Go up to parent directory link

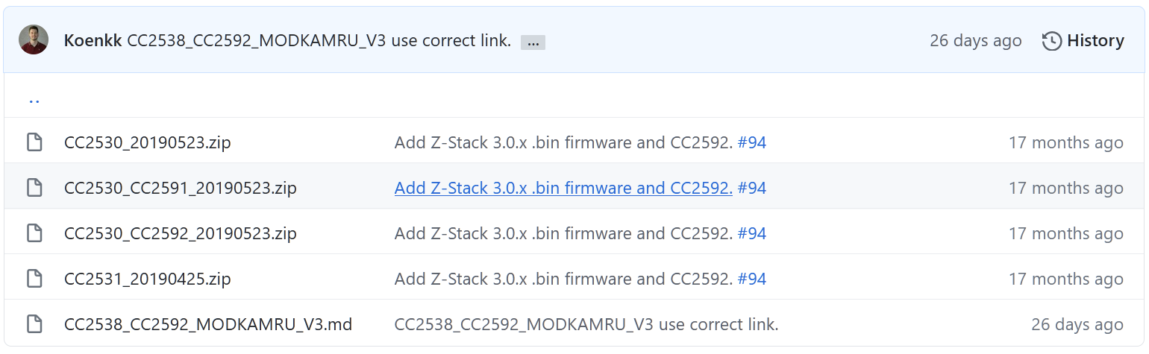[34, 98]
